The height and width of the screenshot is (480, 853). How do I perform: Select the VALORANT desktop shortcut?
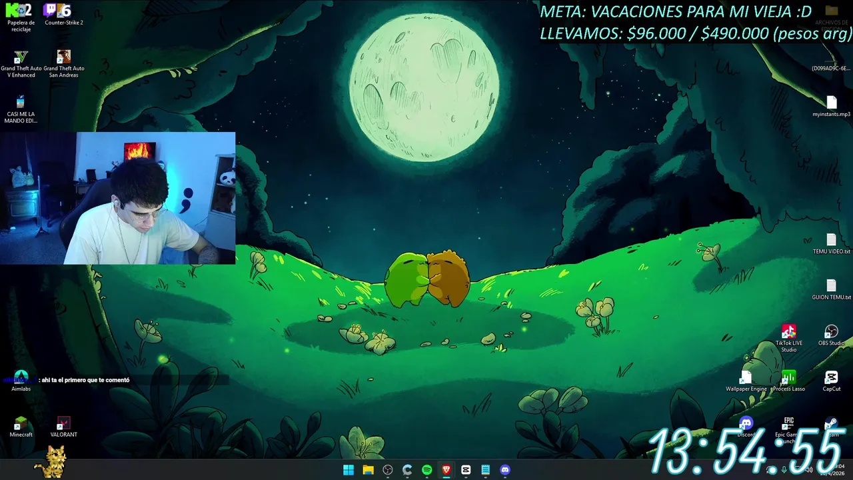[x=64, y=427]
